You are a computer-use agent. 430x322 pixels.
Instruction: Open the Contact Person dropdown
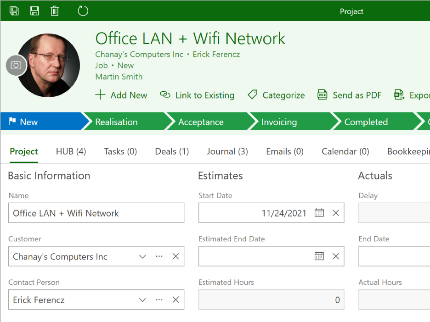click(142, 300)
